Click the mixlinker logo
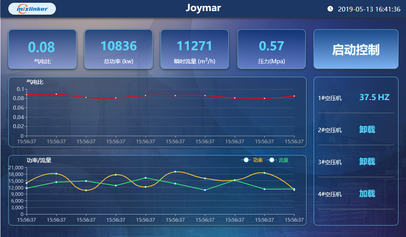The image size is (406, 237). (32, 9)
